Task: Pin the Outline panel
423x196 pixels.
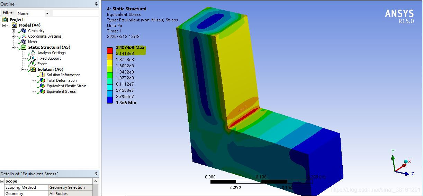Action: tap(96, 4)
